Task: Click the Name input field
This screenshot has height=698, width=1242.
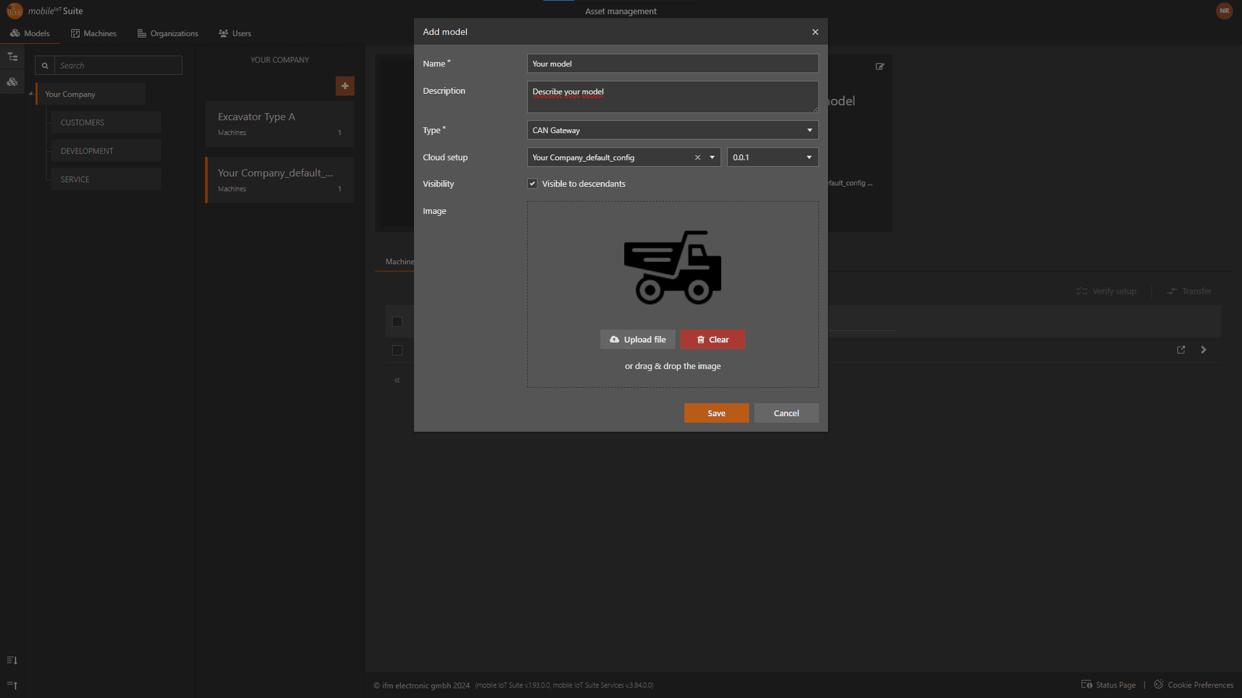Action: (672, 64)
